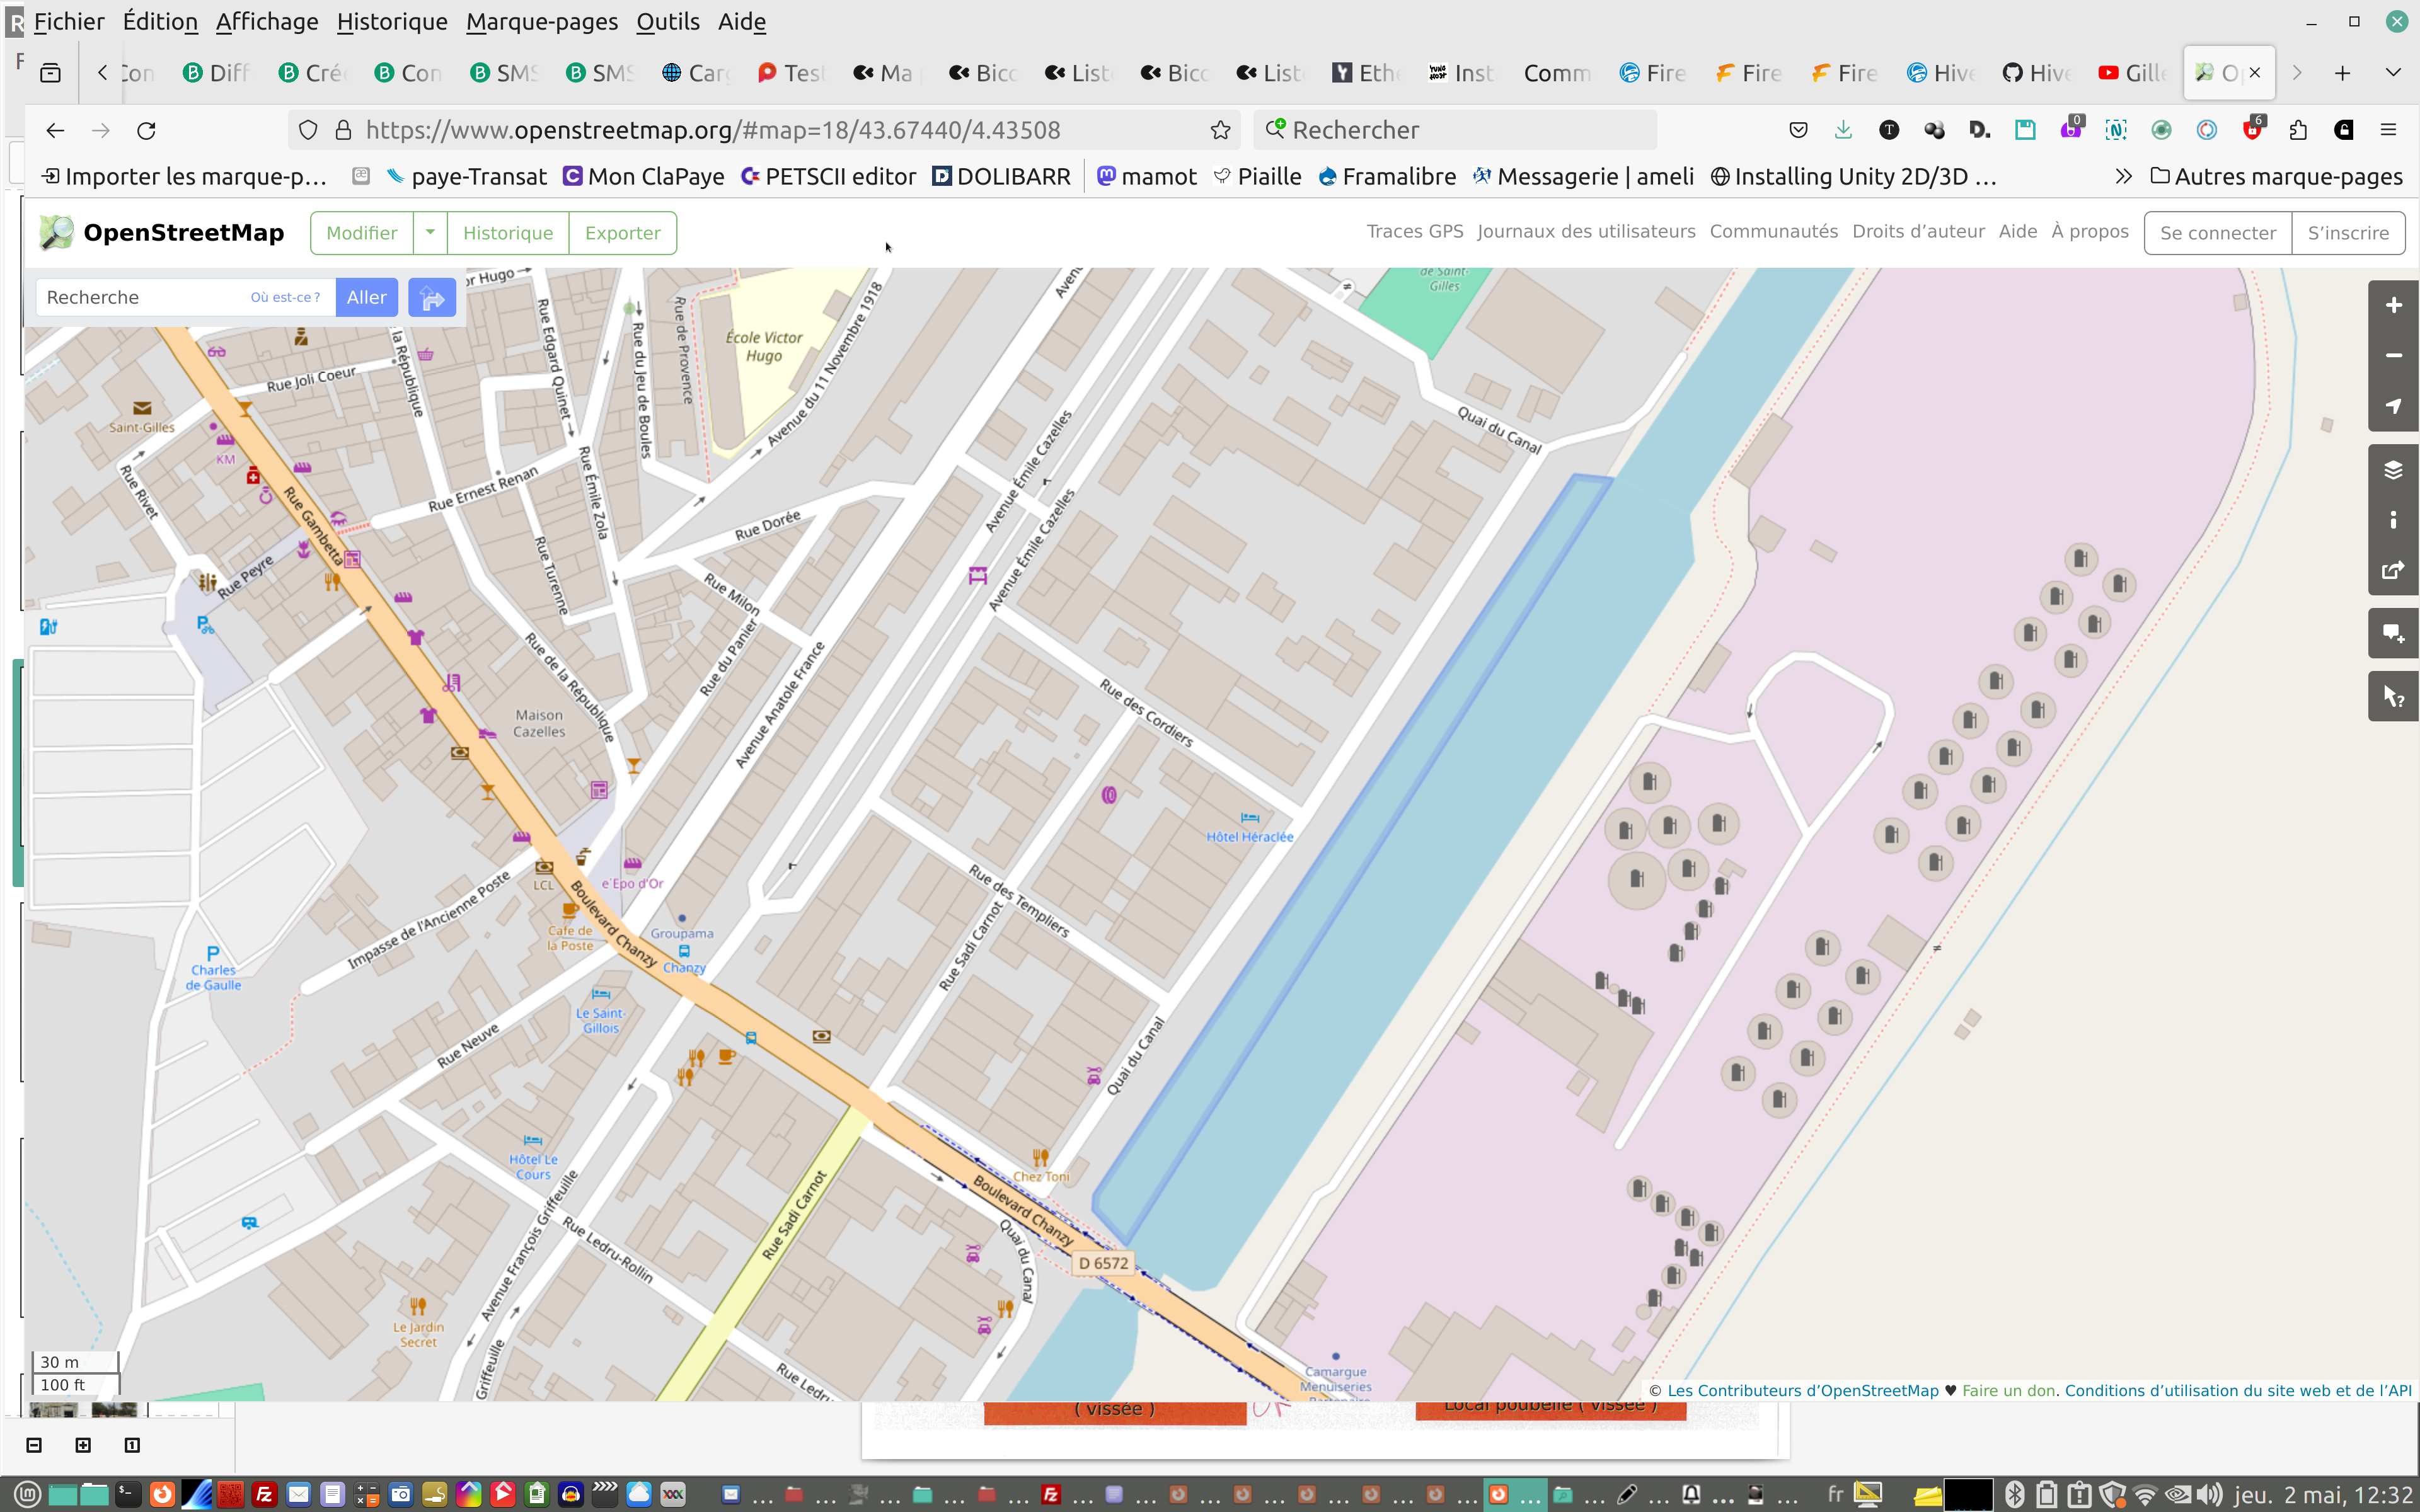Activate the query features tool
This screenshot has width=2420, height=1512.
(x=2393, y=696)
